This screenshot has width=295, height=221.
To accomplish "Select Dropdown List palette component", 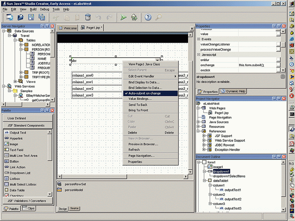I will point(20,173).
